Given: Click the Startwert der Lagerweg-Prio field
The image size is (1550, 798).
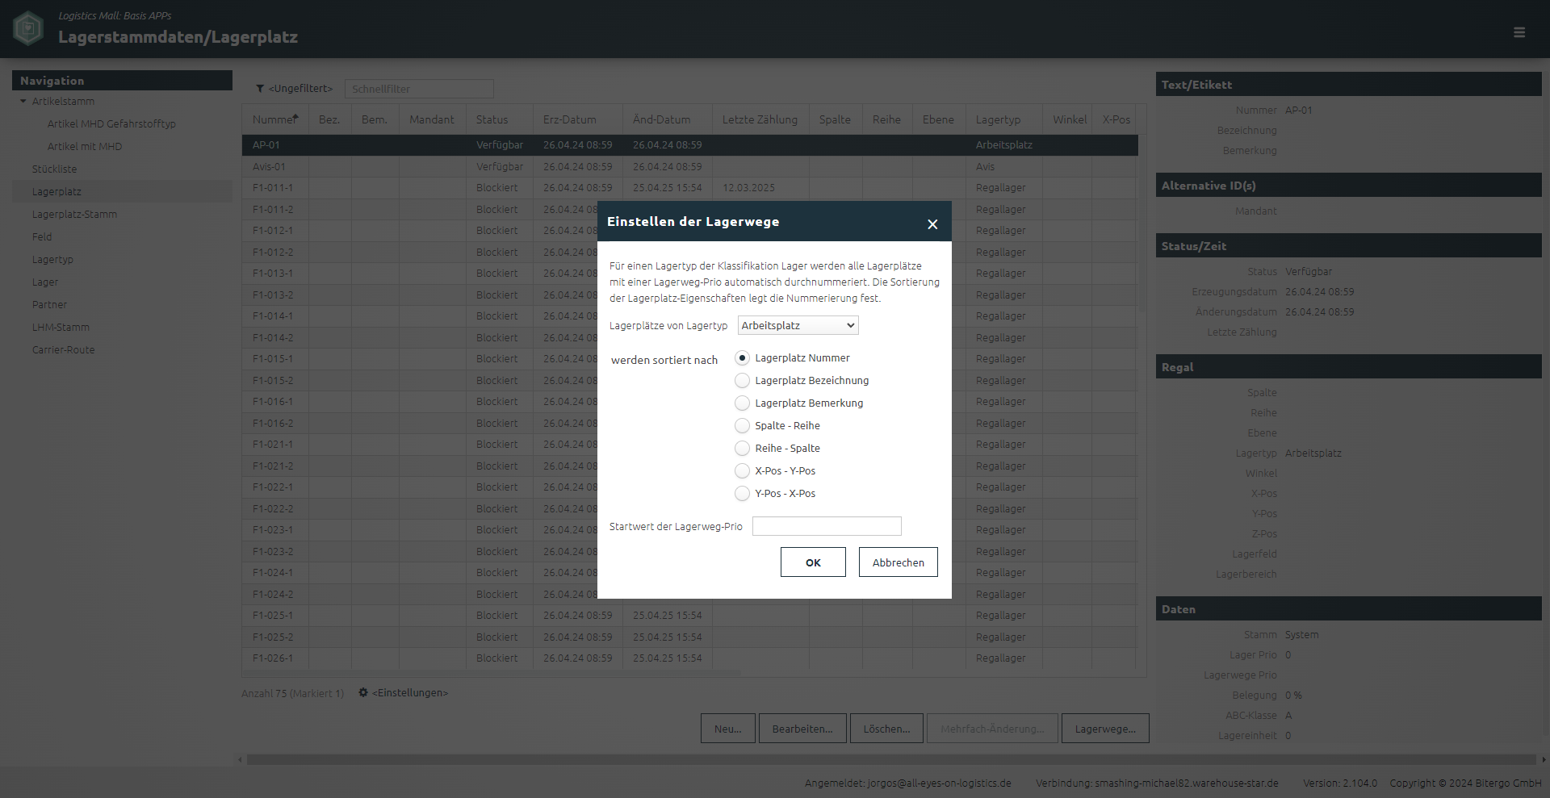Looking at the screenshot, I should coord(827,526).
